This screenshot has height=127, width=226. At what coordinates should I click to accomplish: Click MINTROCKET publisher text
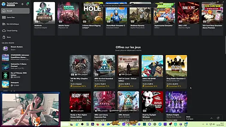click(x=148, y=81)
